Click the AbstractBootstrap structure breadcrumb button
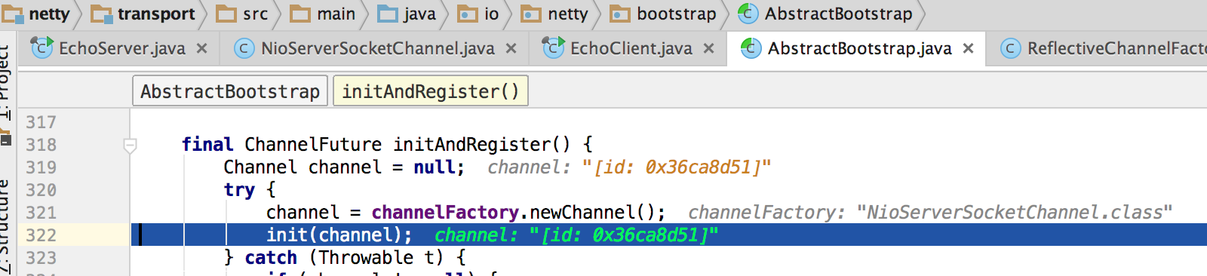 [x=230, y=91]
